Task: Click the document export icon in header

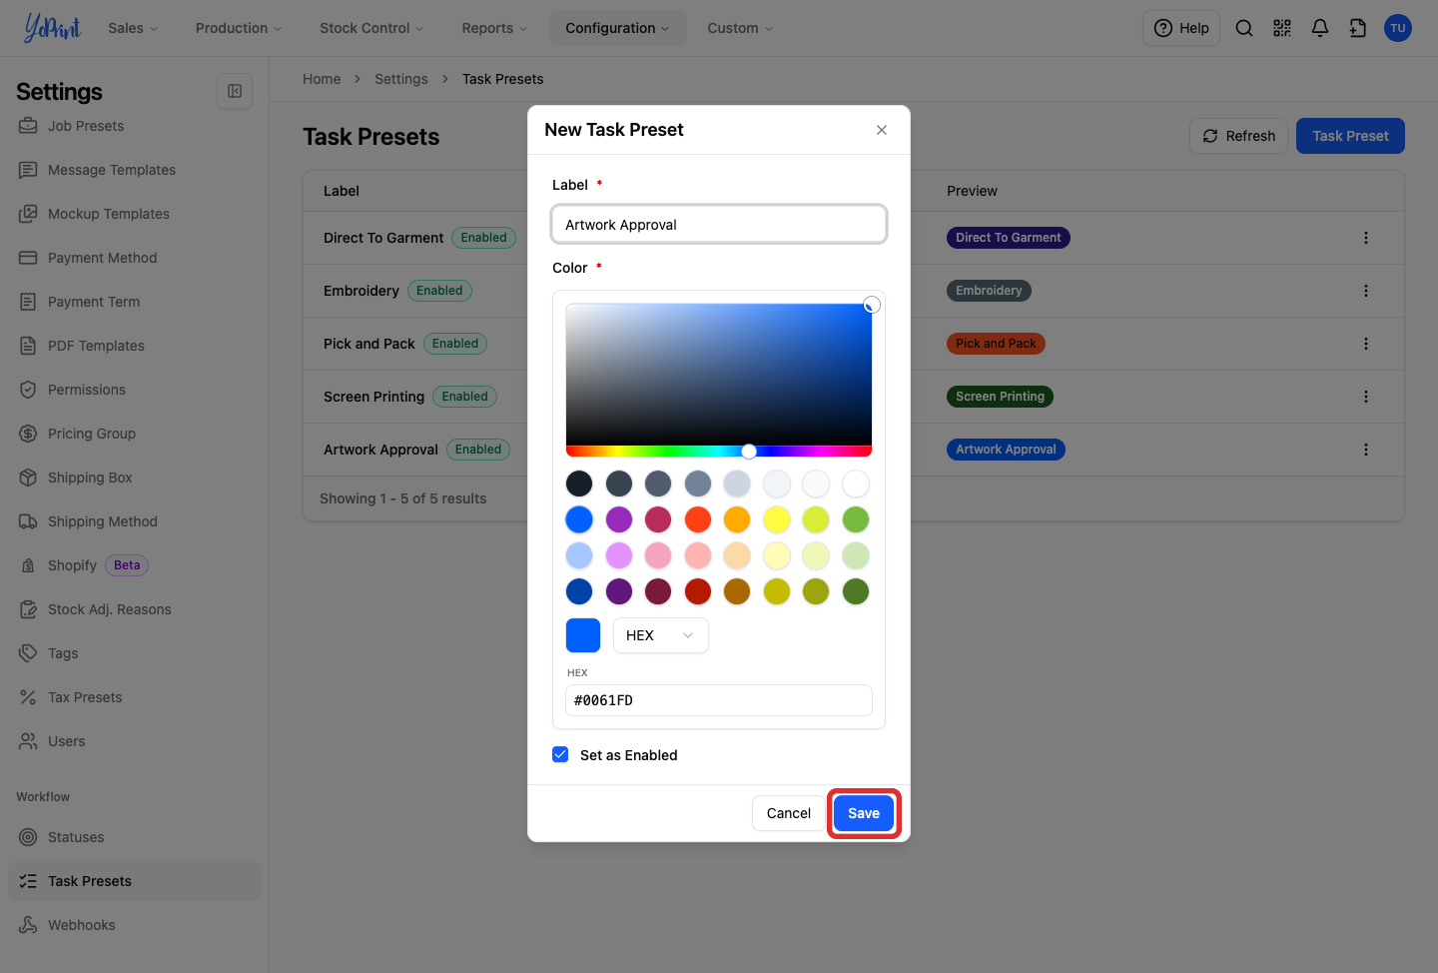Action: point(1358,28)
